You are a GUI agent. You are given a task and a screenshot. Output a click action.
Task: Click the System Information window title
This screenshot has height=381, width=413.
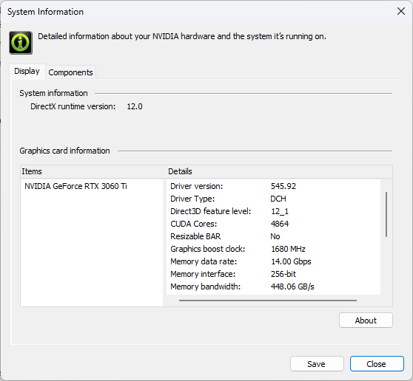[45, 12]
